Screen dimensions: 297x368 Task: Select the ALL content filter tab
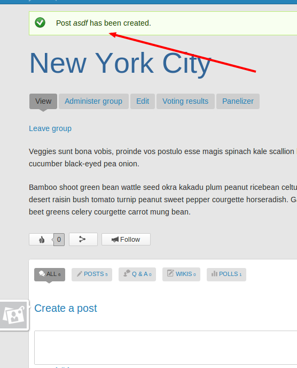[x=50, y=274]
